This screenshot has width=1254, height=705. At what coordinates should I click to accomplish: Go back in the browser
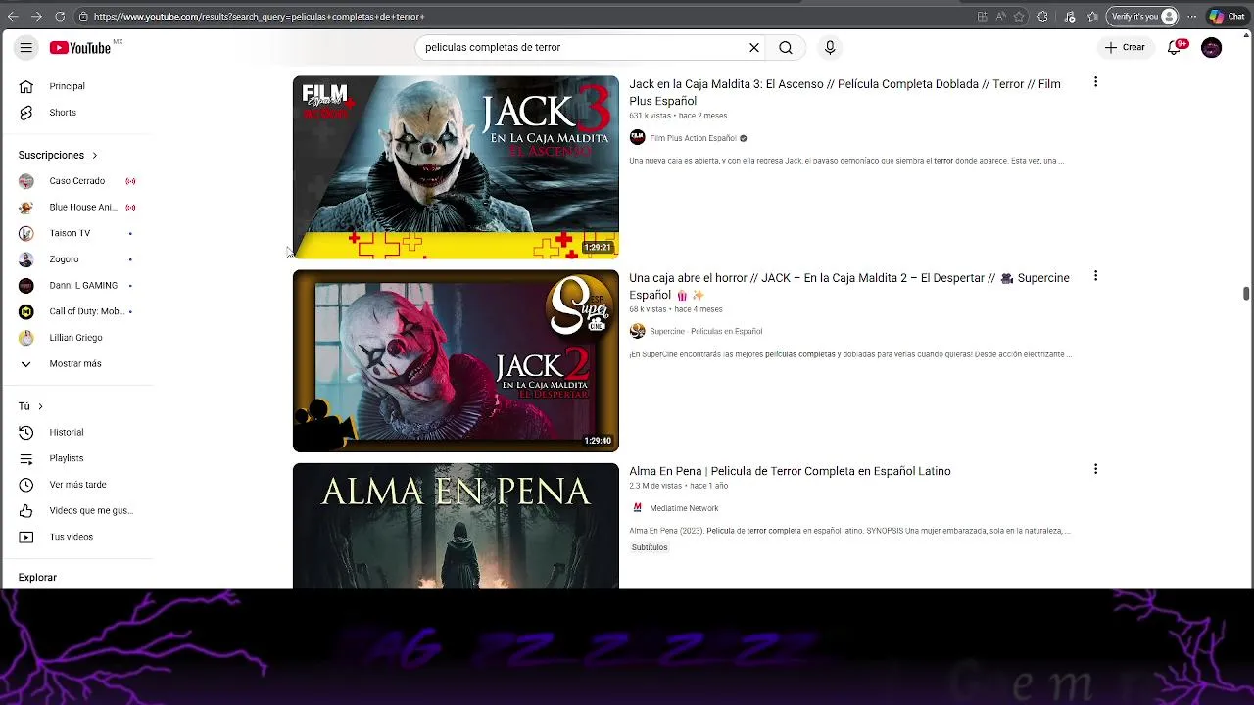(13, 17)
